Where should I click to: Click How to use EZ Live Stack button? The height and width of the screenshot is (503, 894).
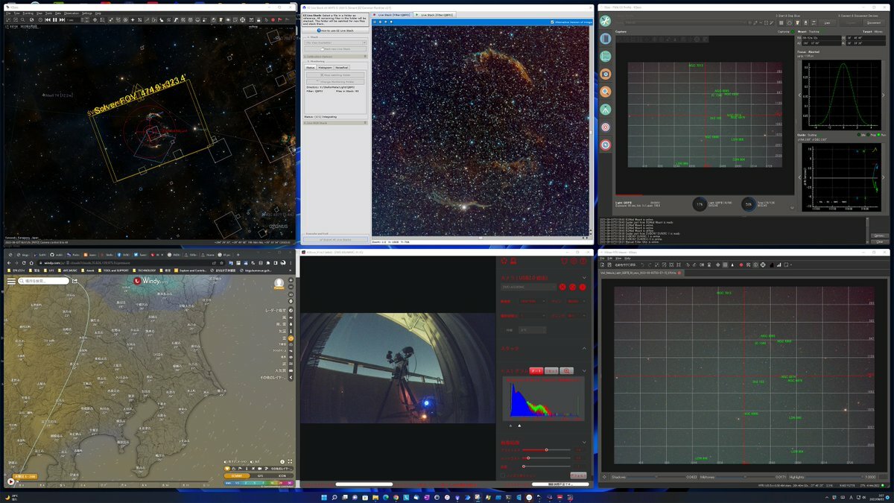point(335,31)
